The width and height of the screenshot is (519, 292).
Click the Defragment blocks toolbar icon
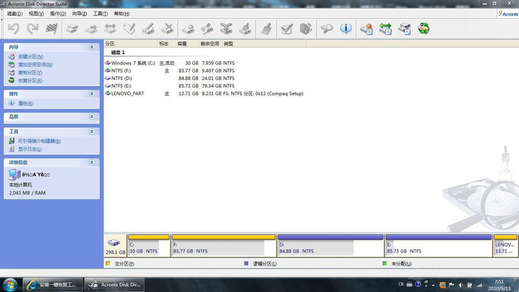[x=306, y=29]
